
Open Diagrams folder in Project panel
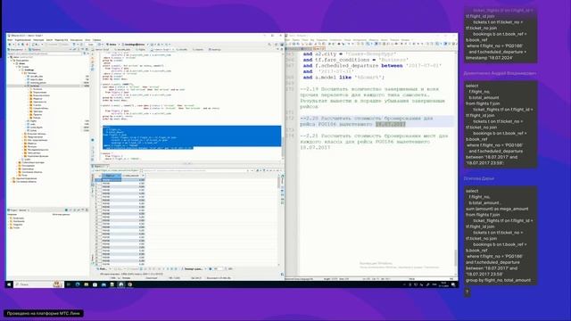click(18, 224)
